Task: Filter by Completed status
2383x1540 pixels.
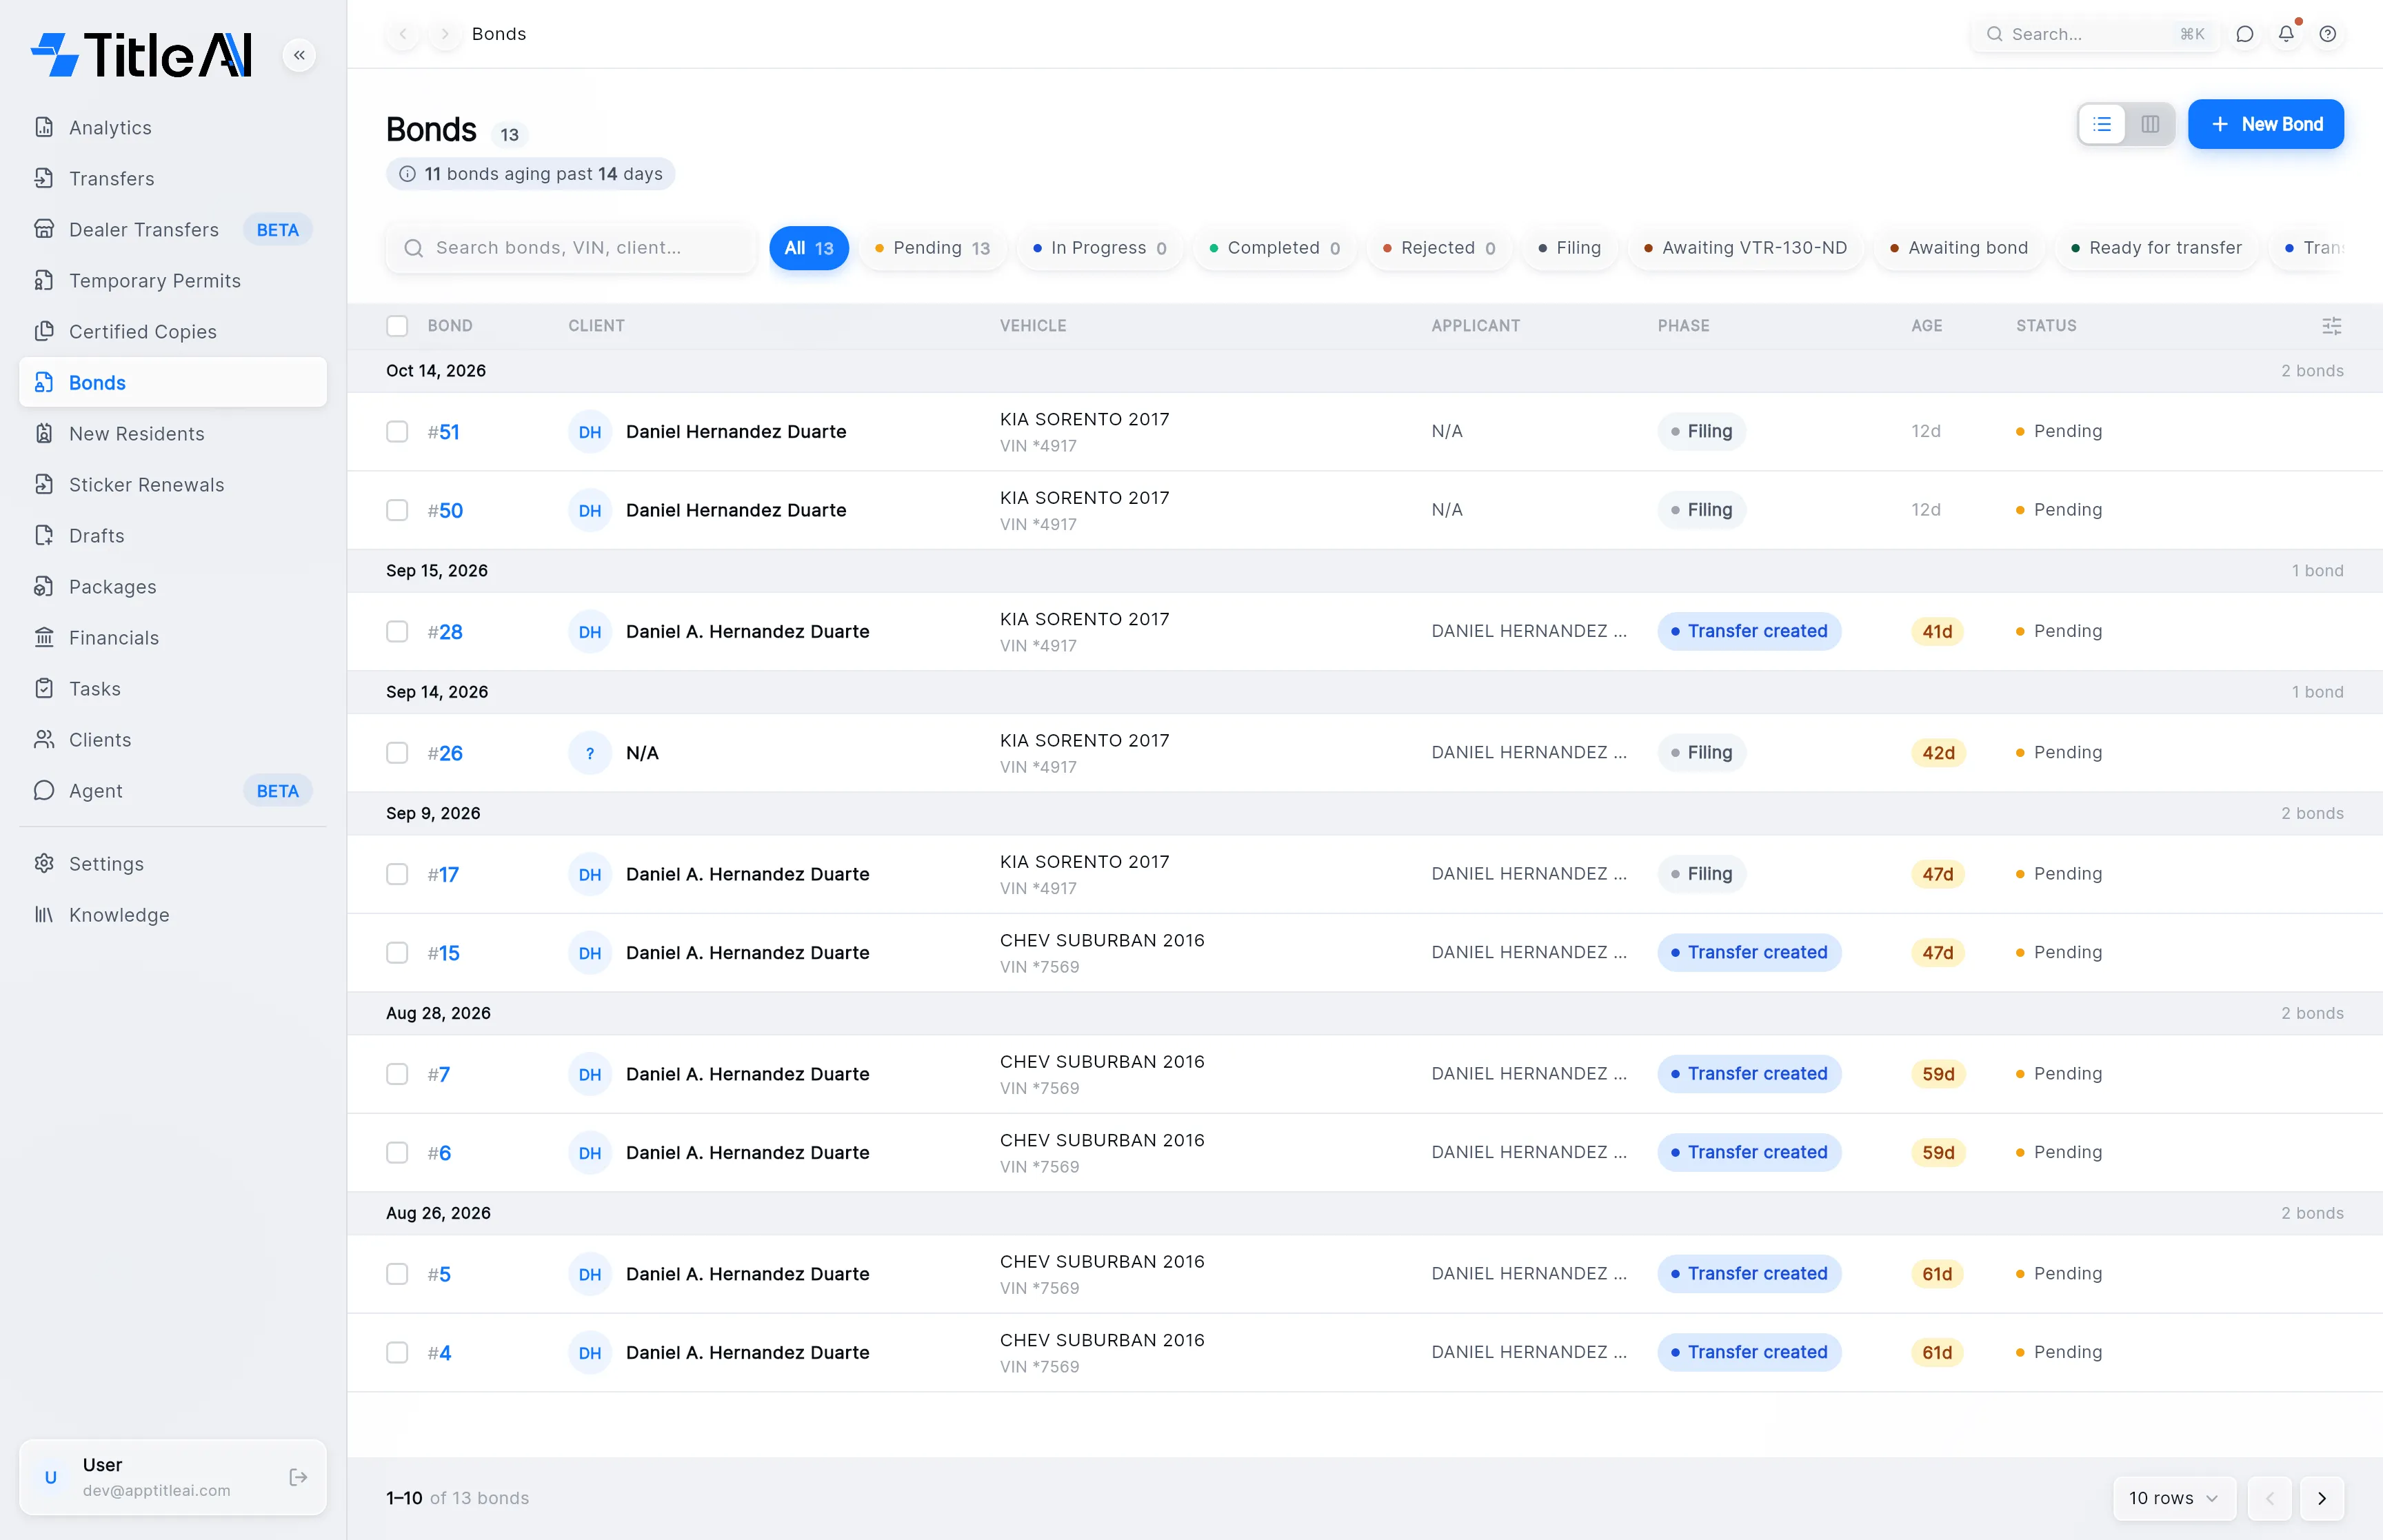Action: pos(1274,248)
